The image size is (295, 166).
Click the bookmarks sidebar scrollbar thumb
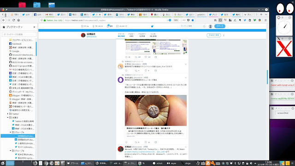tap(36, 49)
